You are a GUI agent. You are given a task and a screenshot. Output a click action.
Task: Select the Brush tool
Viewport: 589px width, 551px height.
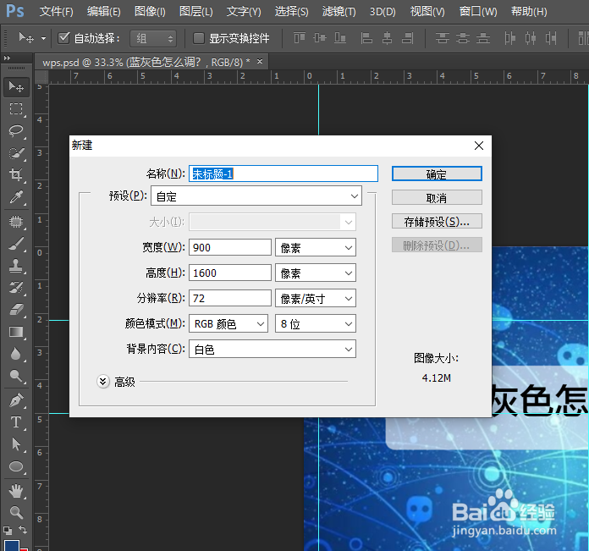16,244
